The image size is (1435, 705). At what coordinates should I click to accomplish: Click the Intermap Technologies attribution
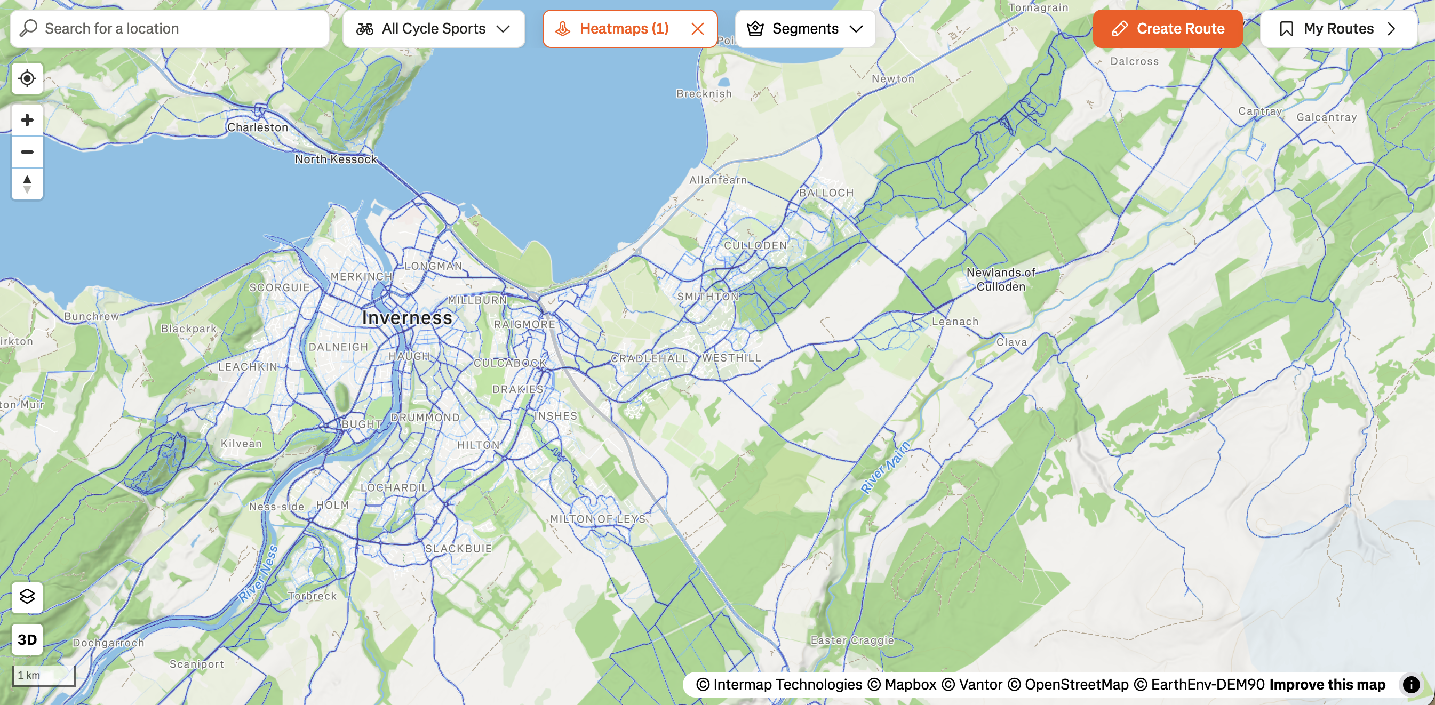tap(779, 684)
